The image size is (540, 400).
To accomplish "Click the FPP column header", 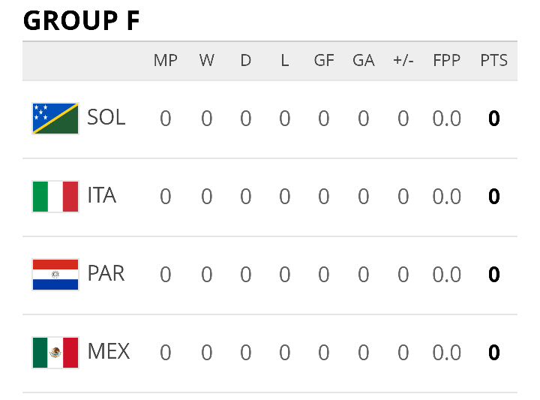I will 447,61.
